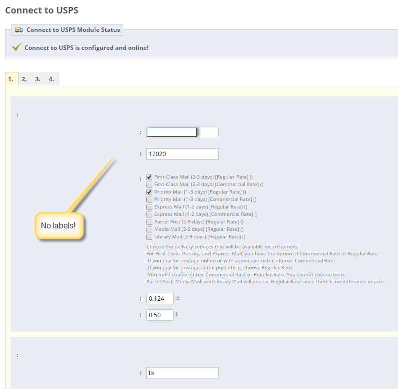398x389 pixels.
Task: Enable Express Mail Regular Rate checkbox
Action: pos(149,207)
